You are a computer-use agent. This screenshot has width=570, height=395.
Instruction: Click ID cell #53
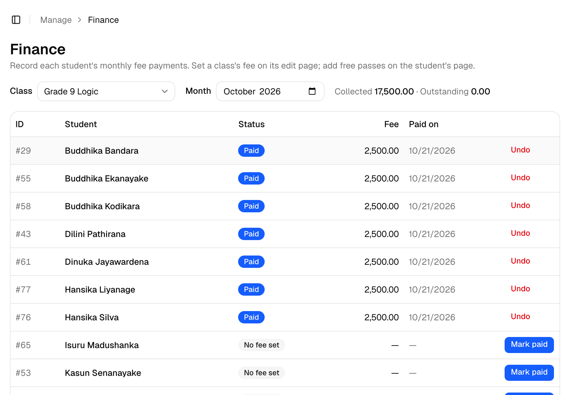click(x=23, y=373)
